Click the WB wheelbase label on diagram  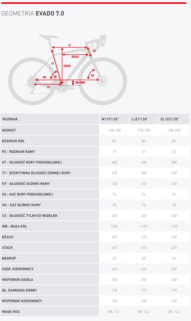(x=44, y=77)
